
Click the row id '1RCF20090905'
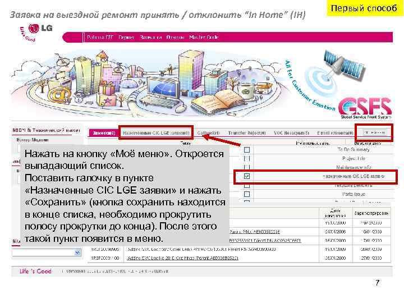pyautogui.click(x=105, y=249)
